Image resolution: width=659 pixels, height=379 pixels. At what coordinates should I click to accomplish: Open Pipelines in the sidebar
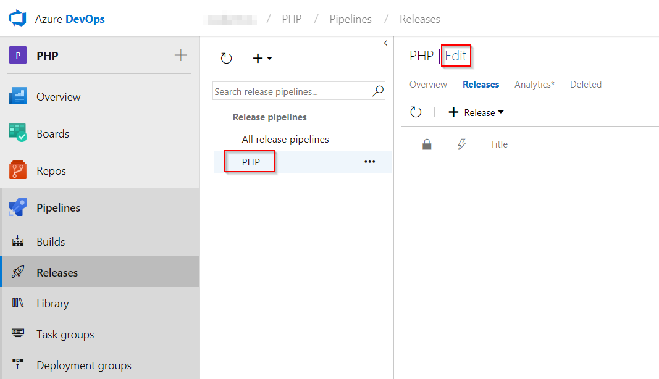coord(59,207)
